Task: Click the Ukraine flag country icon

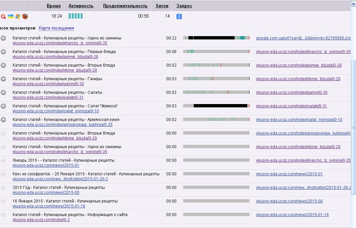Action: point(11,16)
